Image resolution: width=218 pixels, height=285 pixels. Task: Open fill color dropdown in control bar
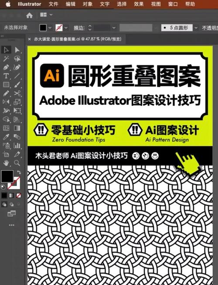[x=50, y=28]
